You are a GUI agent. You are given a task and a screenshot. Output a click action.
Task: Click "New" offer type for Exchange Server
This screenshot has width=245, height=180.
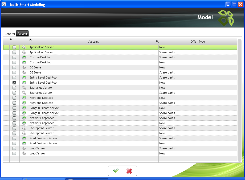click(x=162, y=88)
